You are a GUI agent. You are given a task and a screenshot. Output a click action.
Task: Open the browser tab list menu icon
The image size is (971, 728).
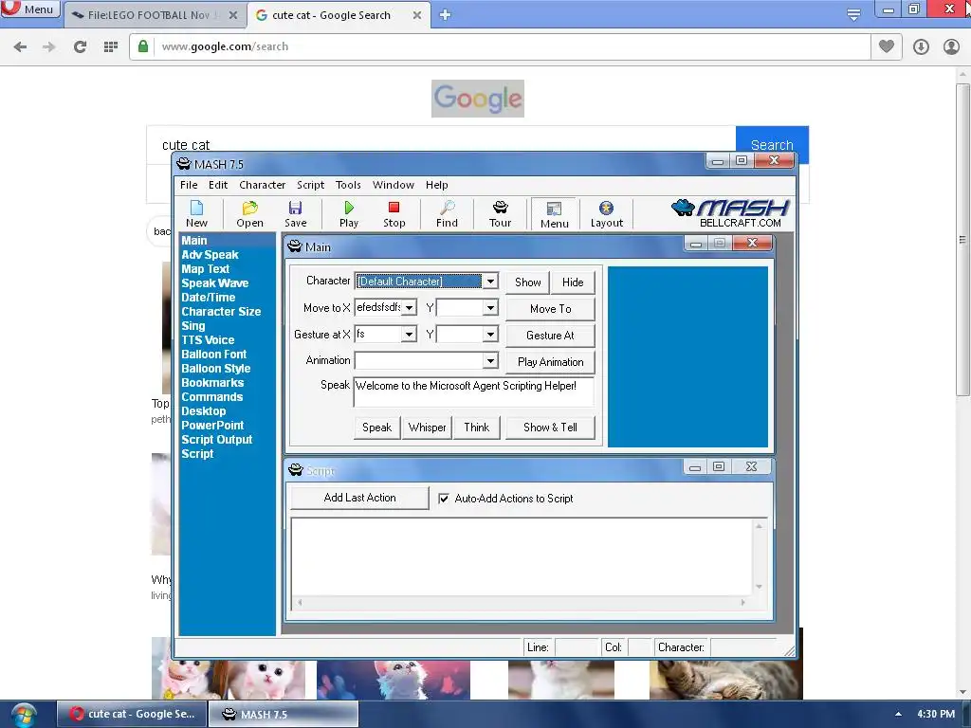tap(853, 15)
